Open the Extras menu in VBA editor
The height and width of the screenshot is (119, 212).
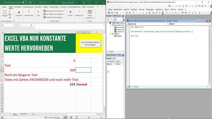coord(167,10)
